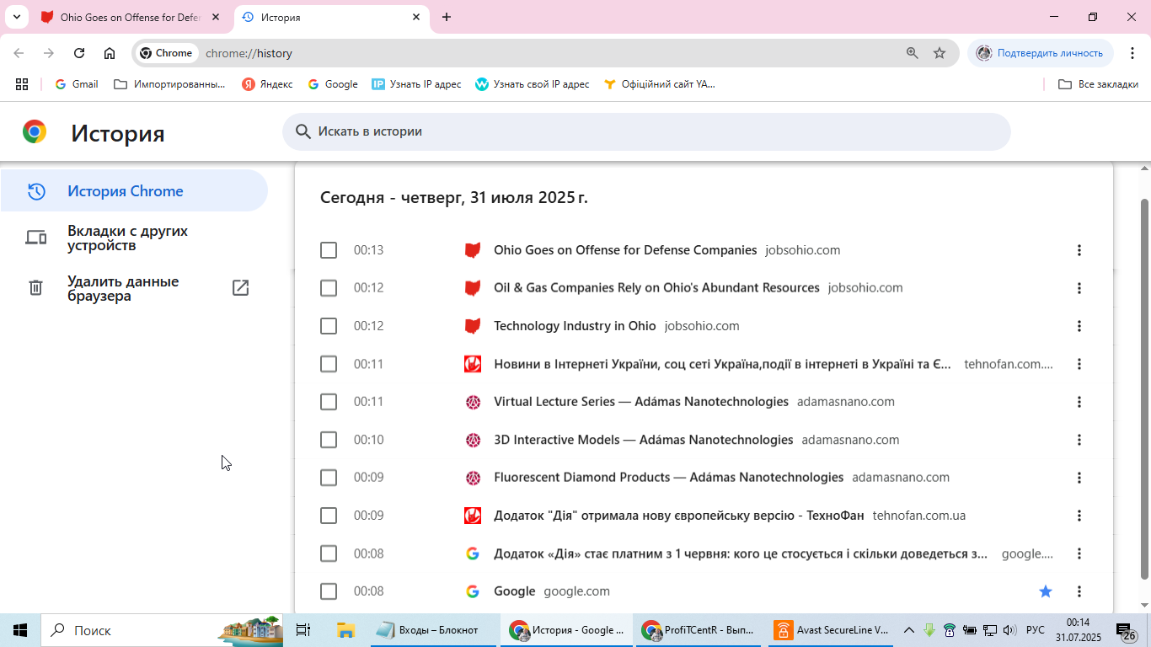Click the zoom magnifier icon in address bar

click(912, 53)
